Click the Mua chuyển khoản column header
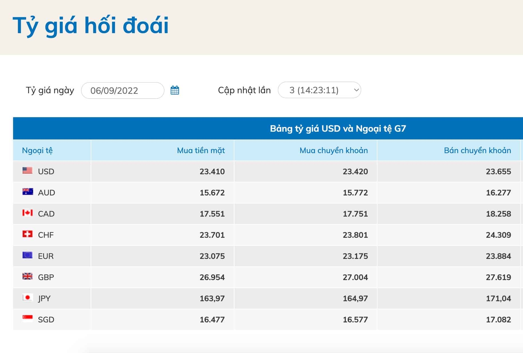This screenshot has height=353, width=523. [333, 150]
